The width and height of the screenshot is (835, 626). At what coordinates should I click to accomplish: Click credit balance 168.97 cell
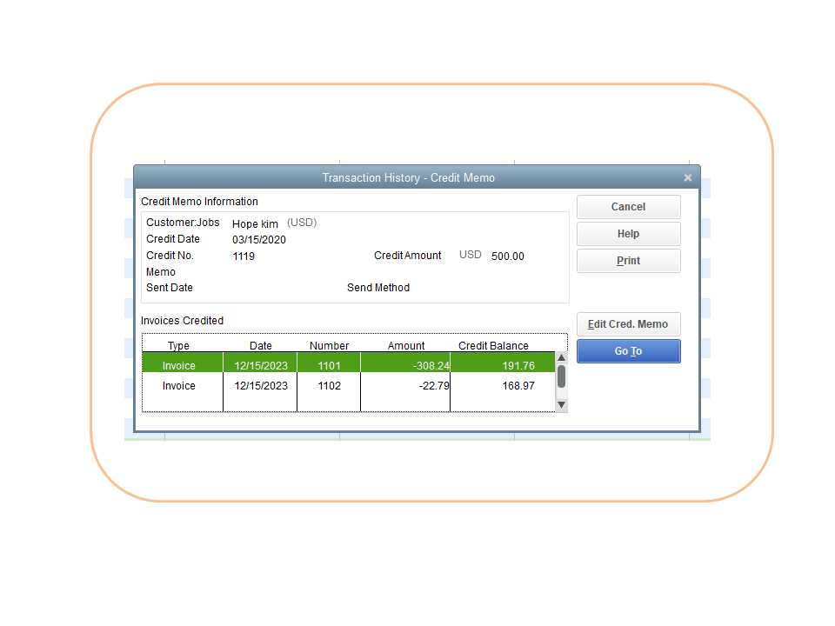point(503,386)
